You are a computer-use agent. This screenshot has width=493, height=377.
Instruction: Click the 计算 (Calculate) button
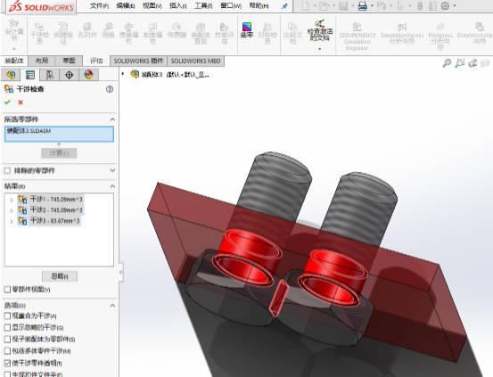pyautogui.click(x=59, y=153)
